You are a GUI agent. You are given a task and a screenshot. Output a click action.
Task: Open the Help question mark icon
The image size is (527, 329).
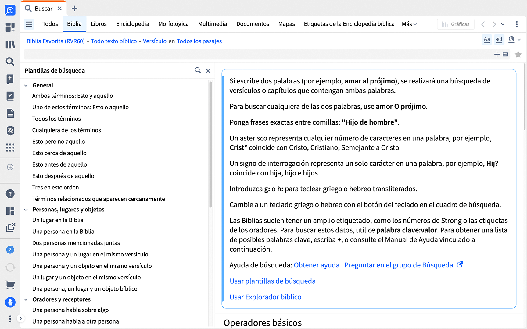(x=10, y=194)
